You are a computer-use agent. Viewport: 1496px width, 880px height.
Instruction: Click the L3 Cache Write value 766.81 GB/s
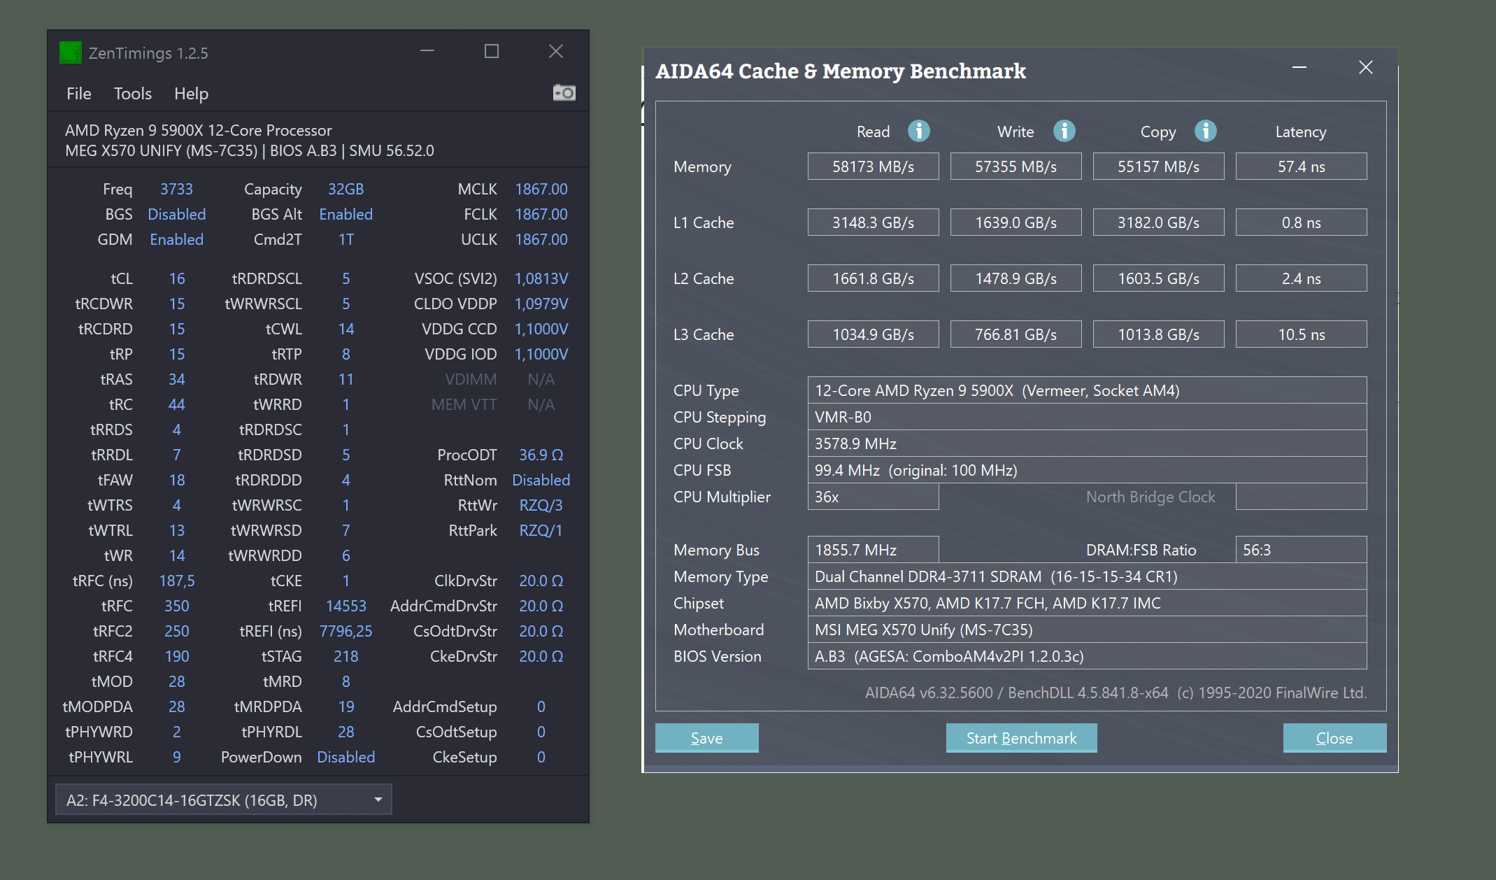[1016, 334]
